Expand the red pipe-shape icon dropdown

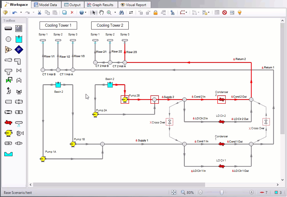pyautogui.click(x=186, y=12)
